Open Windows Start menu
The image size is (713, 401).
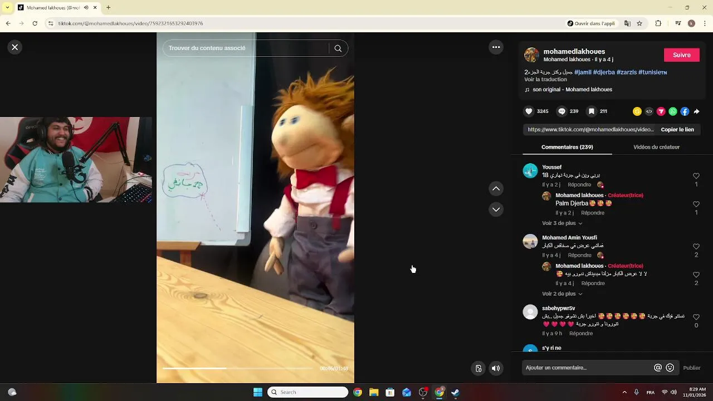point(258,392)
